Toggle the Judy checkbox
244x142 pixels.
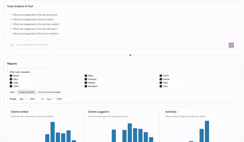(11, 83)
